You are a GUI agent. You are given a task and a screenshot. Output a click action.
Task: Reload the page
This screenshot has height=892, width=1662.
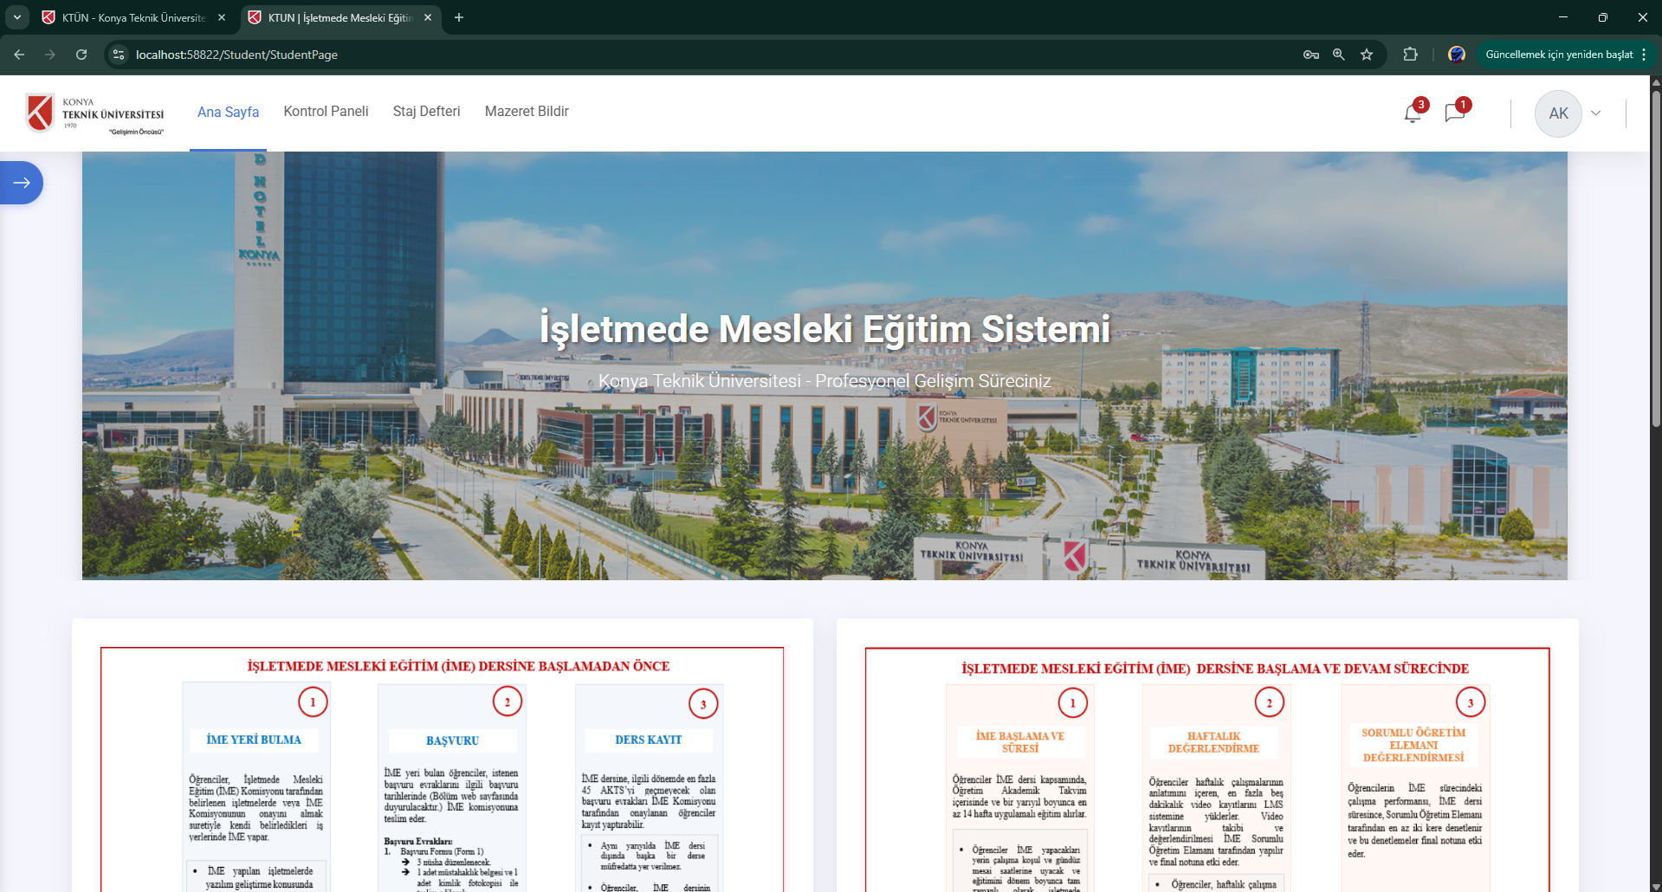81,55
